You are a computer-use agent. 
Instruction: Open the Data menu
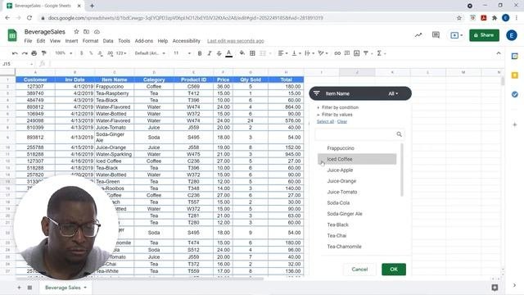click(108, 41)
